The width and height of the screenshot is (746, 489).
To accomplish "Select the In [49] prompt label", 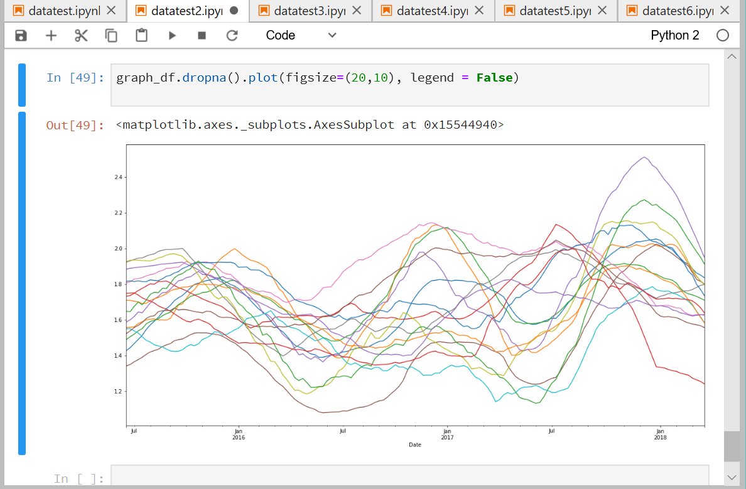I will click(x=75, y=78).
